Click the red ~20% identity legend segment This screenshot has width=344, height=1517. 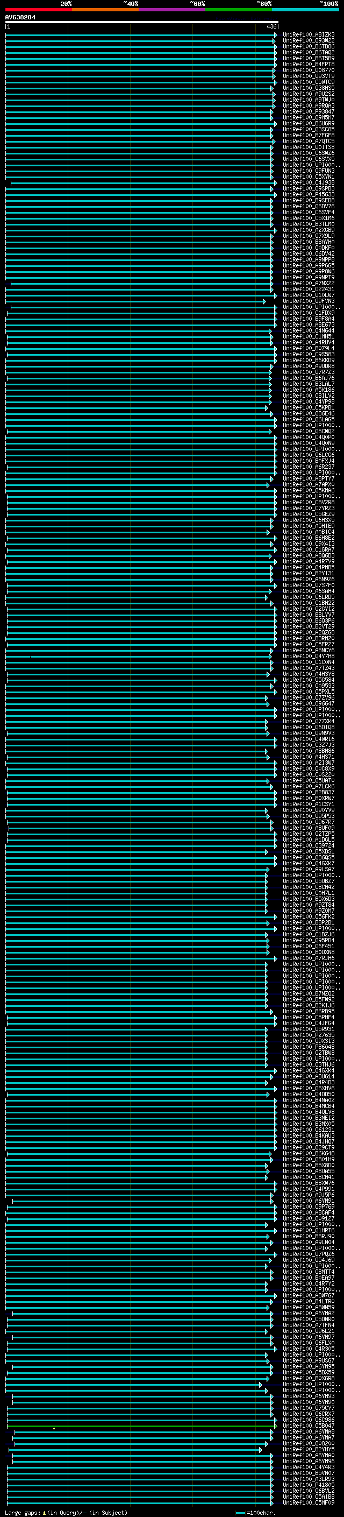pyautogui.click(x=38, y=10)
